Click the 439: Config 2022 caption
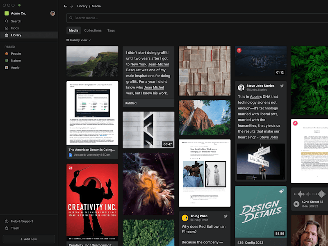The width and height of the screenshot is (328, 246). (250, 243)
